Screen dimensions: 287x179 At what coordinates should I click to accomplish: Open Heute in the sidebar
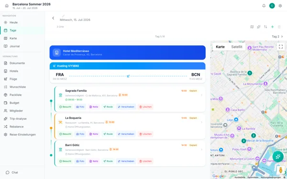22,22
